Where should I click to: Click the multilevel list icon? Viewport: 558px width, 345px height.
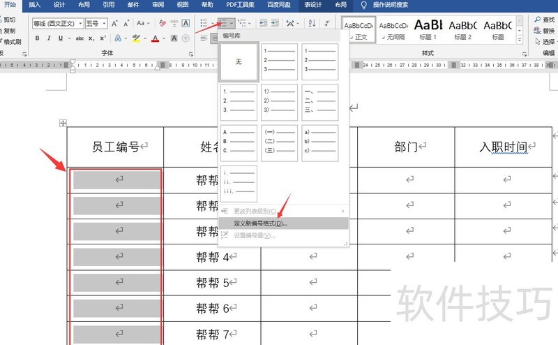242,24
